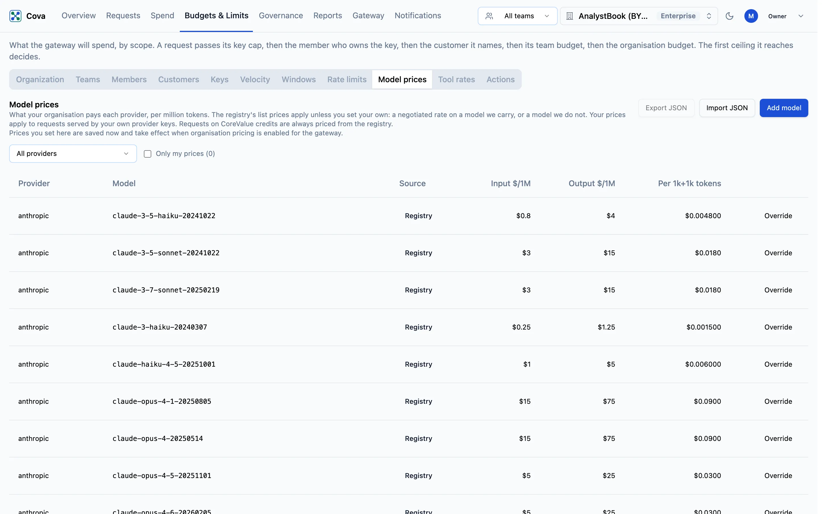Override price for claude-3-5-sonnet-20241022
This screenshot has height=514, width=822.
[x=778, y=253]
